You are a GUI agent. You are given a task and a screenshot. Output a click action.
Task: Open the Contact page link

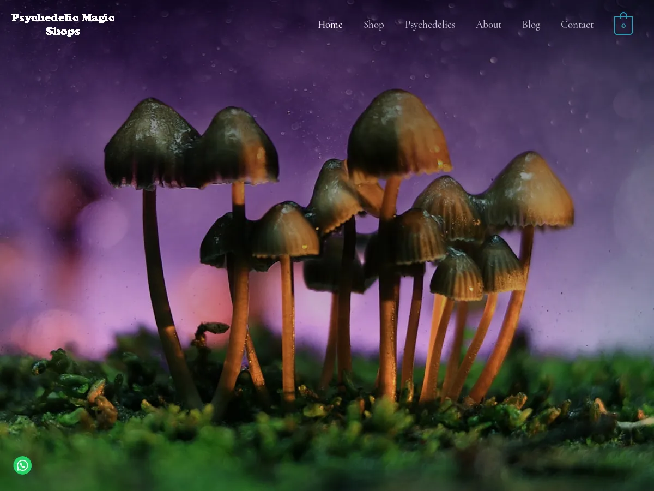(x=577, y=25)
